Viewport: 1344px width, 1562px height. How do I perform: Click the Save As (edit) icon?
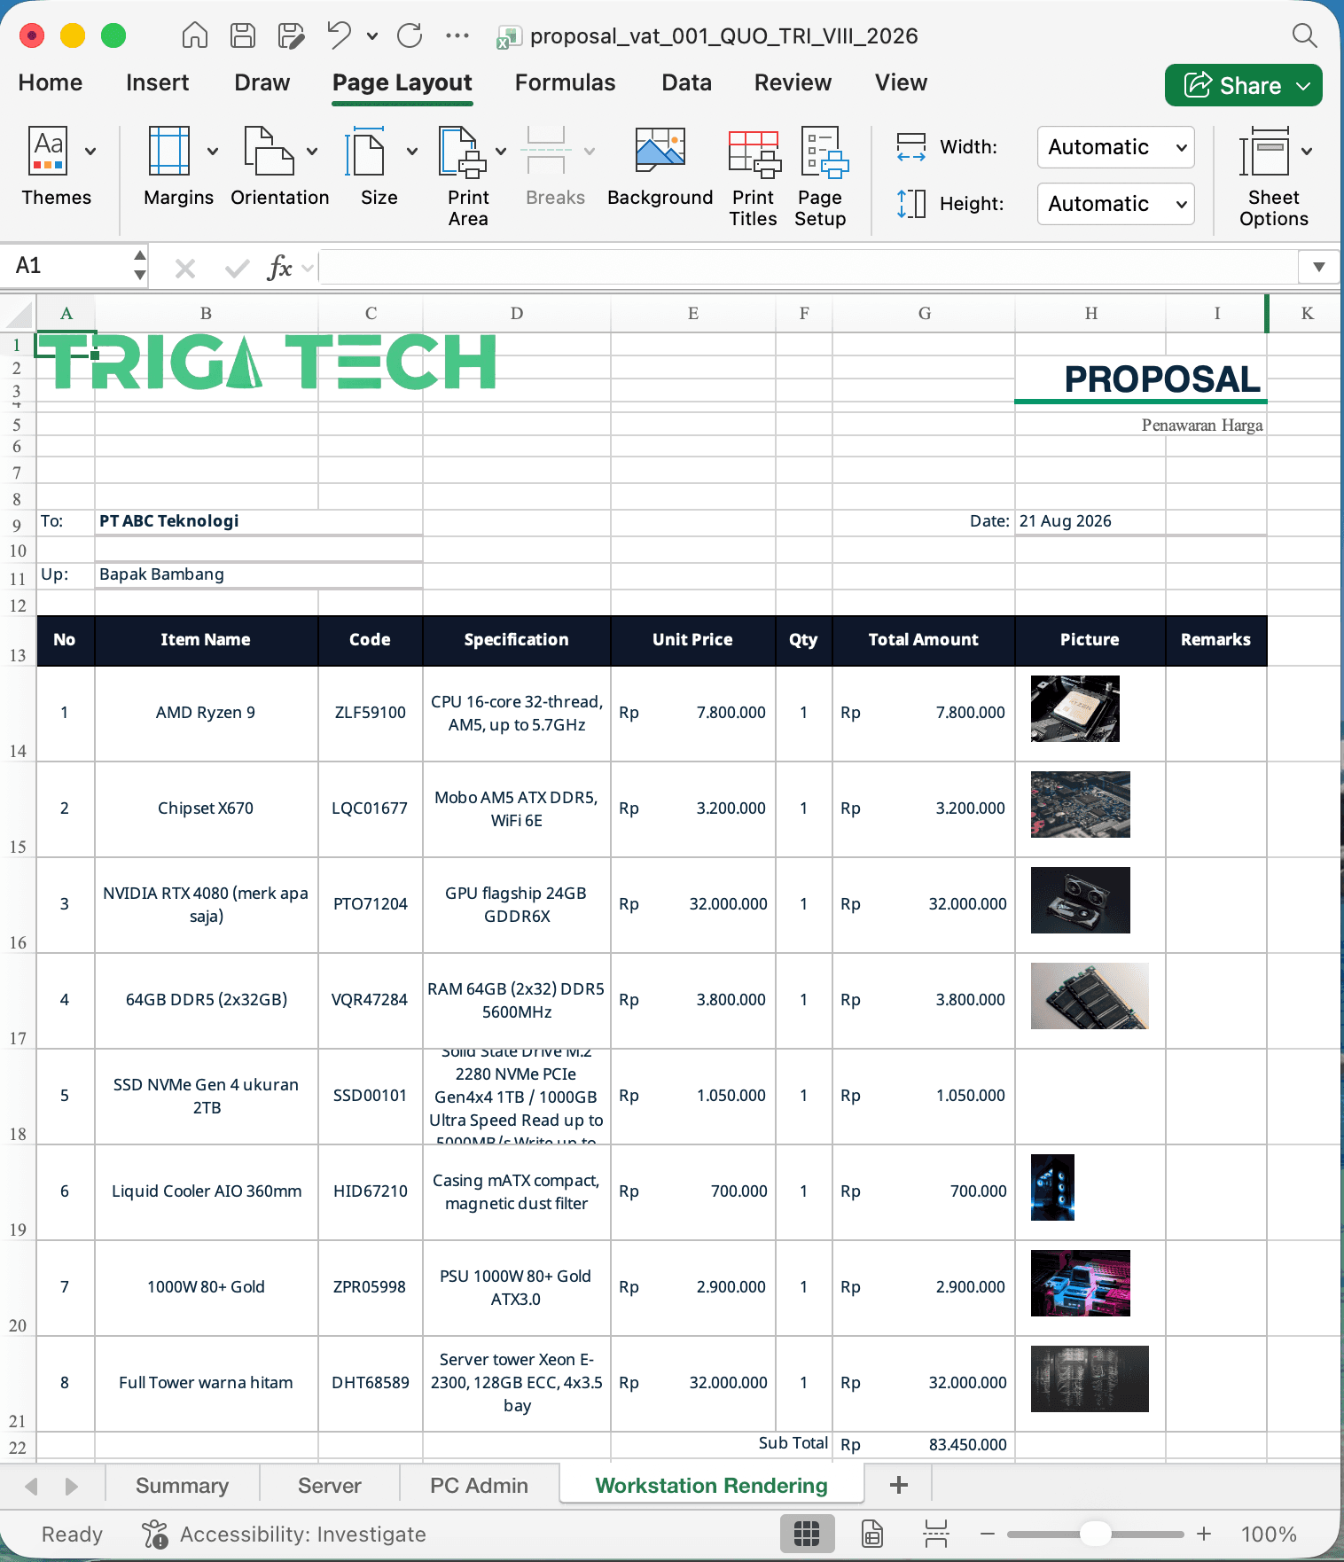pyautogui.click(x=291, y=35)
